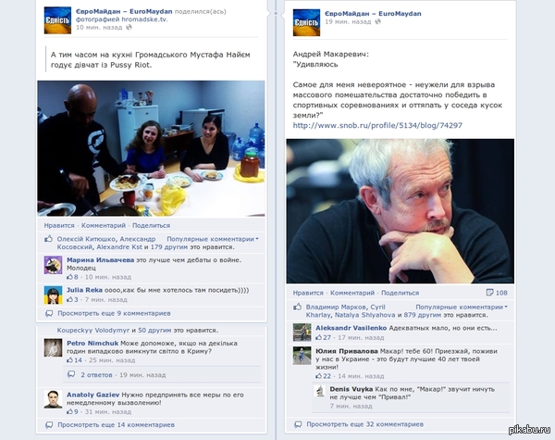Click thumbs-up icon beside Олексій Китюшко likes
The width and height of the screenshot is (555, 440).
tap(48, 239)
